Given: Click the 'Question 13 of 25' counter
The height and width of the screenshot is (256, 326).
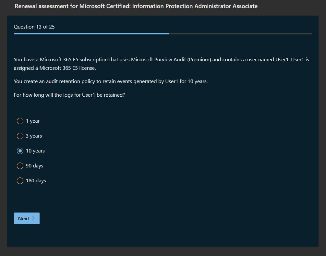Looking at the screenshot, I should tap(34, 27).
